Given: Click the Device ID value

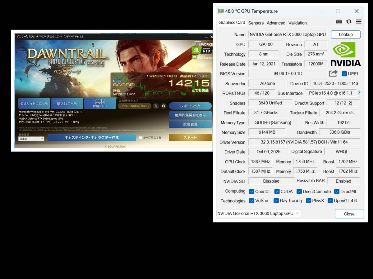Looking at the screenshot, I should pyautogui.click(x=335, y=83).
